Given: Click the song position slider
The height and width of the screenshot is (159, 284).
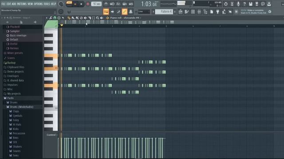Looking at the screenshot, I should click(x=85, y=12).
